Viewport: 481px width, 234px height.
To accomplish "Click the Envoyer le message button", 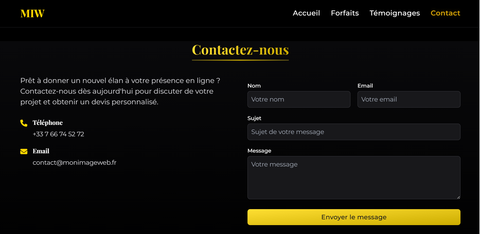I will 354,217.
